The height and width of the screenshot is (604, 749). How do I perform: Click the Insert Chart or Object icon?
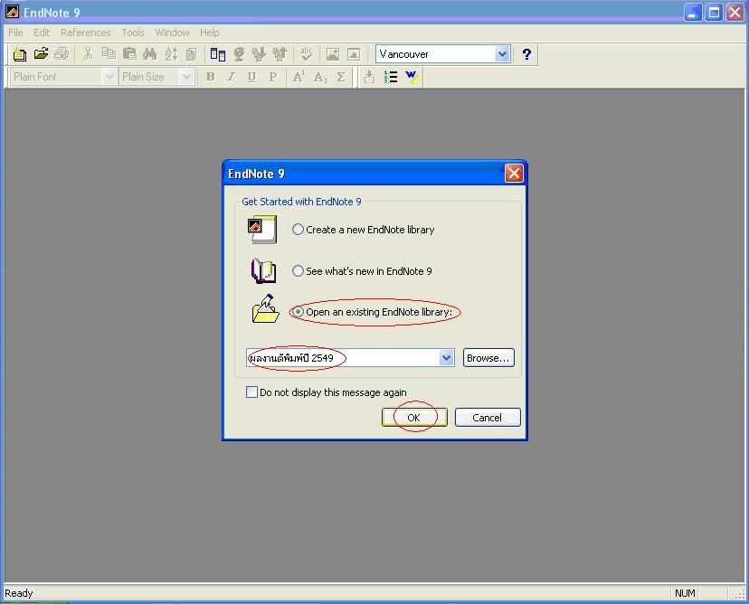354,54
